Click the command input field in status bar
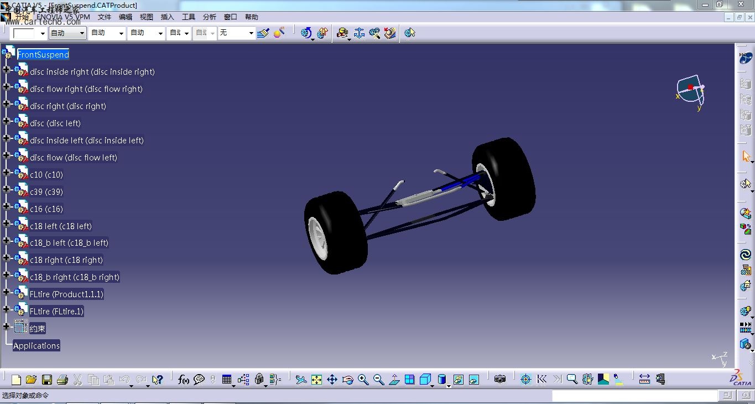755x404 pixels. [x=634, y=395]
